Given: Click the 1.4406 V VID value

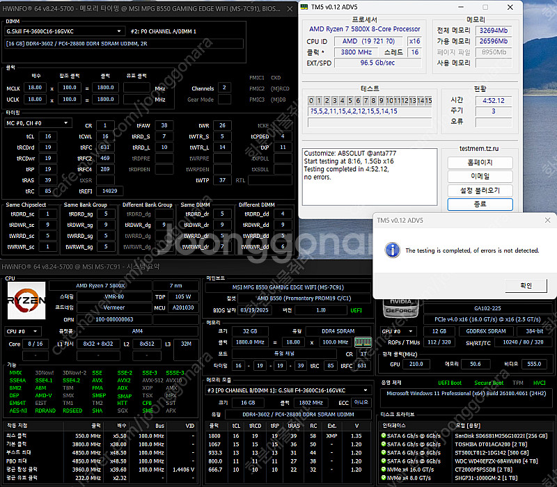Looking at the screenshot, I should click(183, 469).
